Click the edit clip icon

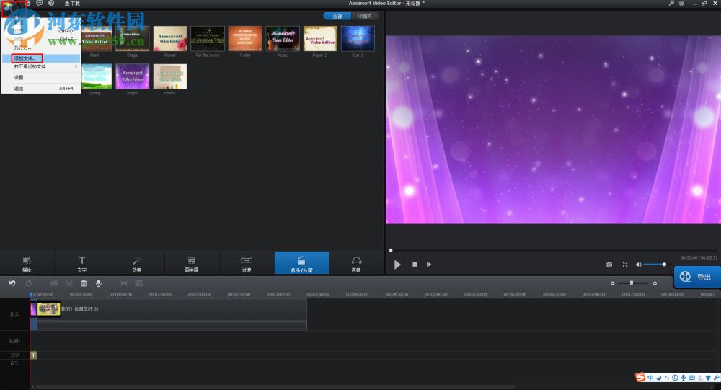[54, 283]
